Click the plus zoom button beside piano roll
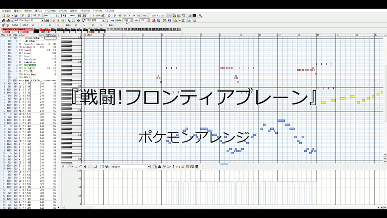 385,158
